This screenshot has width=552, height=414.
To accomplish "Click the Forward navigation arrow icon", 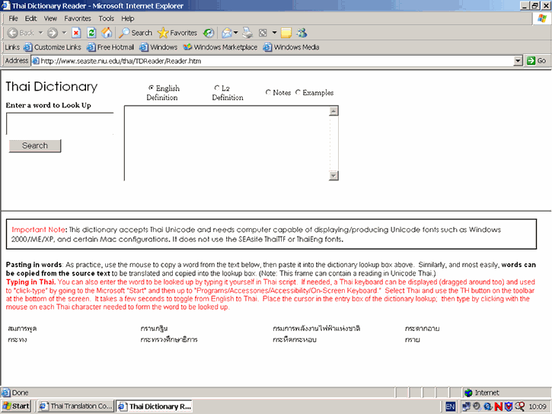I will [x=53, y=33].
